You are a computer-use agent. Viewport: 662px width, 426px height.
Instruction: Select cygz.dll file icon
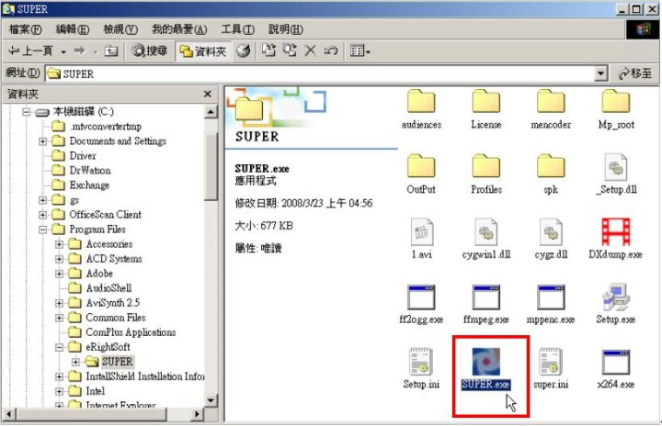tap(551, 231)
